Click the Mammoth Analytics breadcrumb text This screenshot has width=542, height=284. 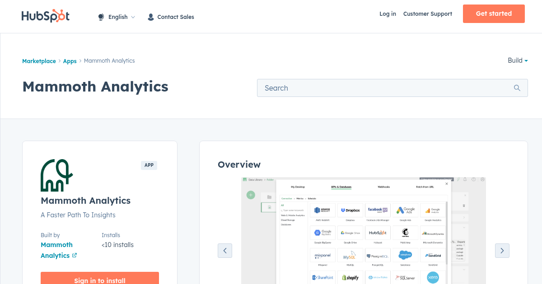109,61
